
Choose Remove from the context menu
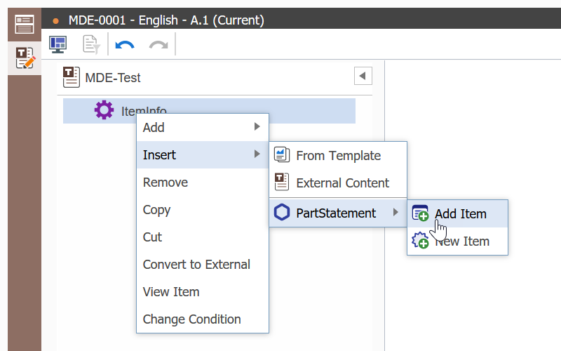(x=165, y=182)
